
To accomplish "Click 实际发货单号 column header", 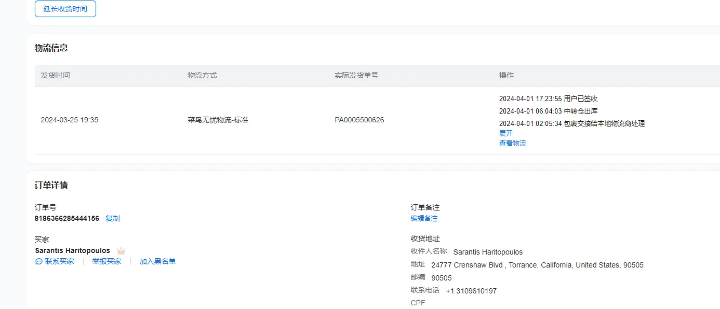I will [356, 75].
